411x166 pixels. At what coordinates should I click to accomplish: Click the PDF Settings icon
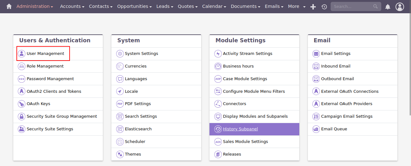tap(120, 104)
